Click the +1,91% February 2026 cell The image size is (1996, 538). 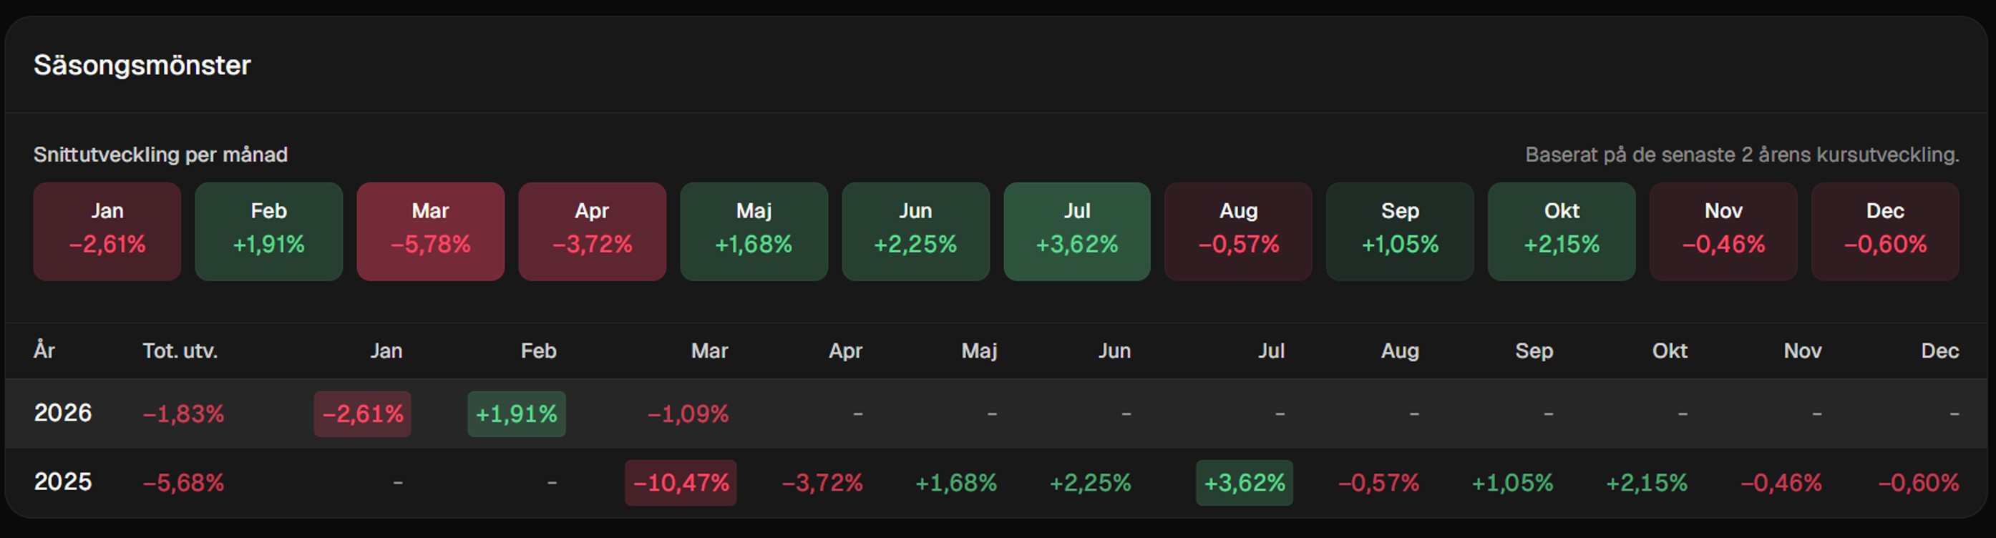[x=516, y=414]
